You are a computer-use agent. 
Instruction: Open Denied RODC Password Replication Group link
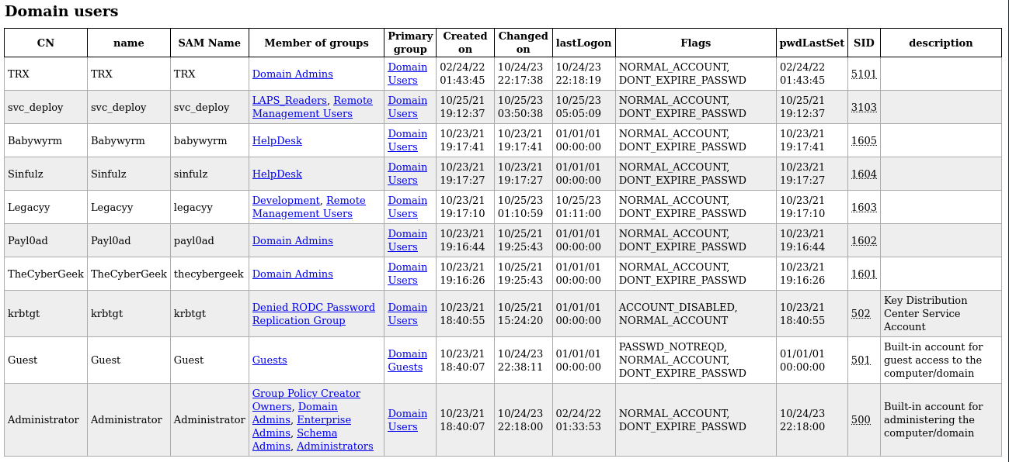[x=313, y=314]
